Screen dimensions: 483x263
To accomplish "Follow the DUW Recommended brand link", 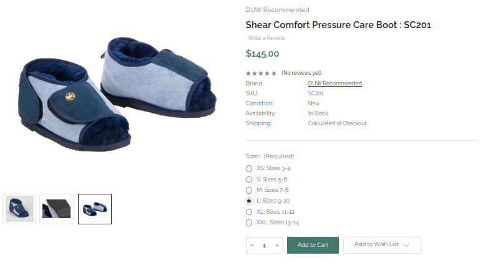I will tap(335, 84).
